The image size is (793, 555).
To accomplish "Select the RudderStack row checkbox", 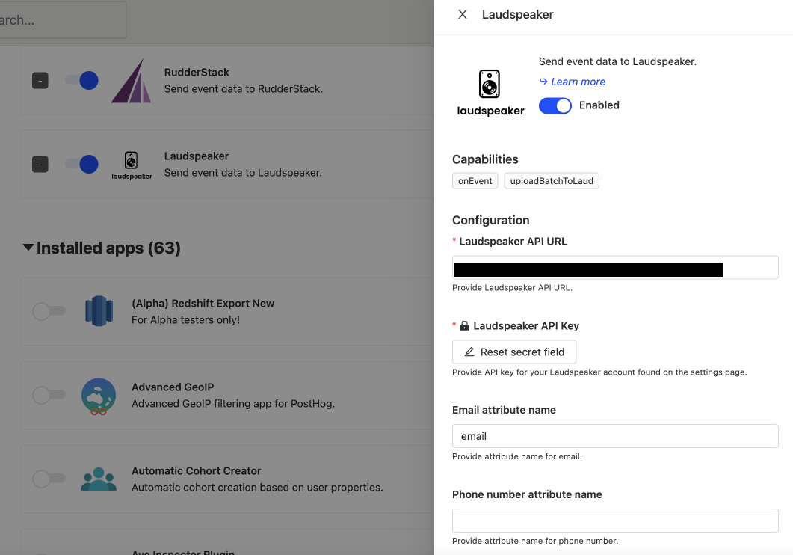I will point(40,80).
